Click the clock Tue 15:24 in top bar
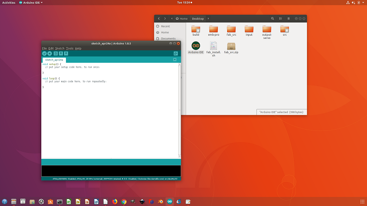 pos(184,3)
